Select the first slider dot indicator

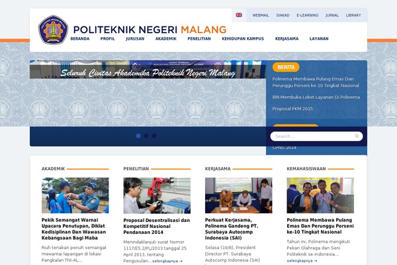(138, 136)
